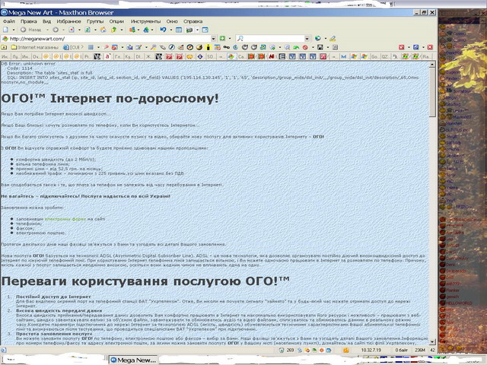Click the Stop loading icon
487x365 pixels.
pos(72,30)
